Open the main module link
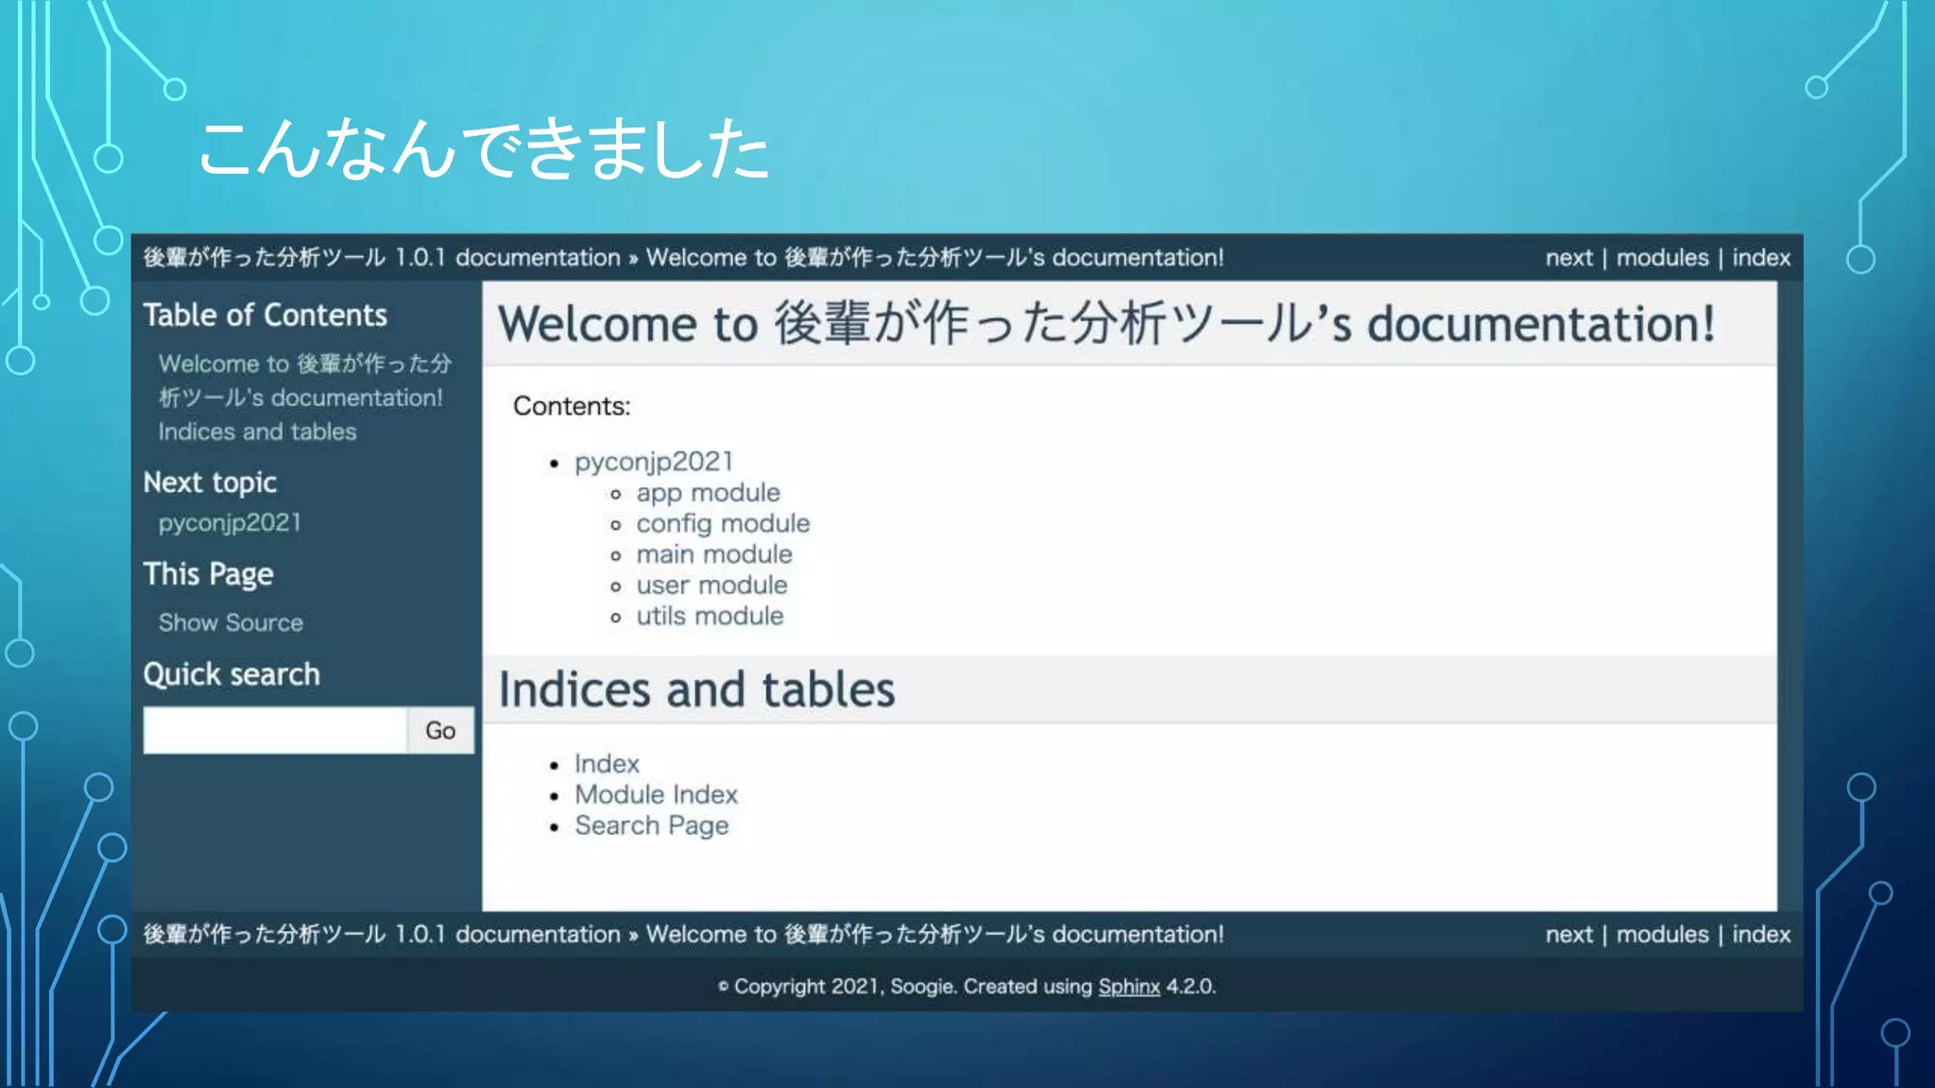This screenshot has width=1935, height=1088. click(x=714, y=554)
